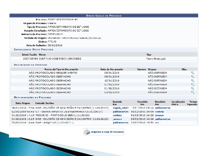Select the DAE - ARQUIVO movement row
Image resolution: width=208 pixels, height=156 pixels.
104,123
